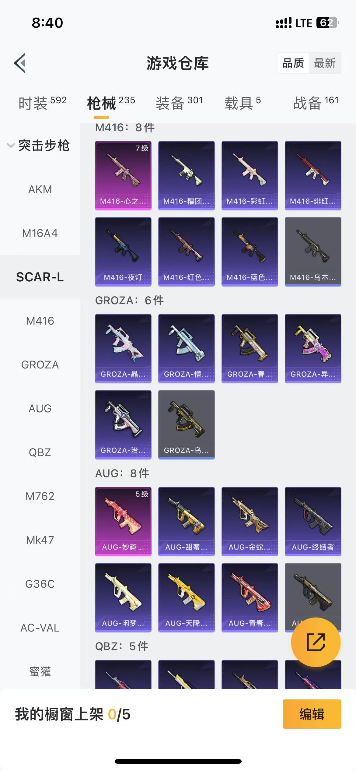
Task: Collapse the 突击步枪 category
Action: pos(38,145)
